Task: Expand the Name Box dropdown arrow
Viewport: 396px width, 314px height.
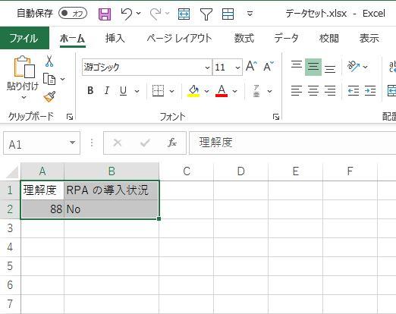Action: [72, 143]
